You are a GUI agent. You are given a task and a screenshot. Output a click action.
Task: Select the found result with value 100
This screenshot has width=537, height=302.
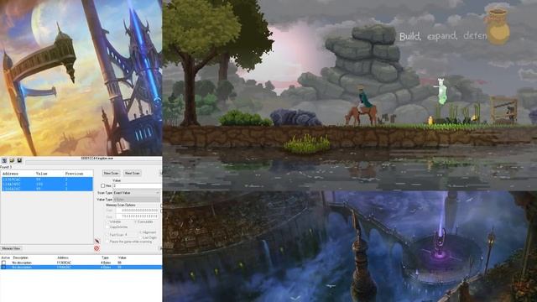tap(47, 185)
